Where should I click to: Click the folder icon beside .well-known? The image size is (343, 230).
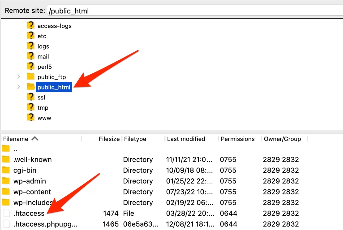tap(6, 159)
